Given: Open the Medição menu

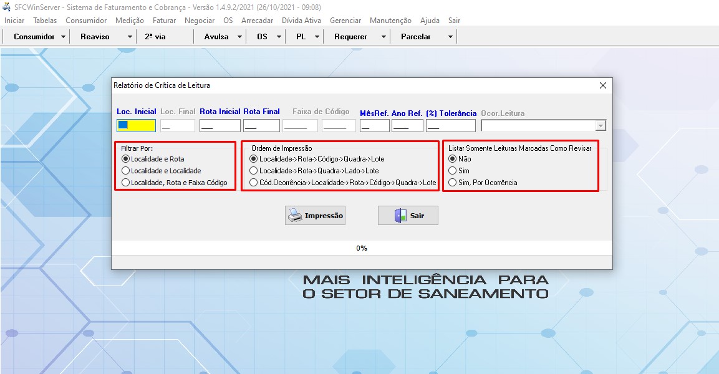Looking at the screenshot, I should point(130,21).
